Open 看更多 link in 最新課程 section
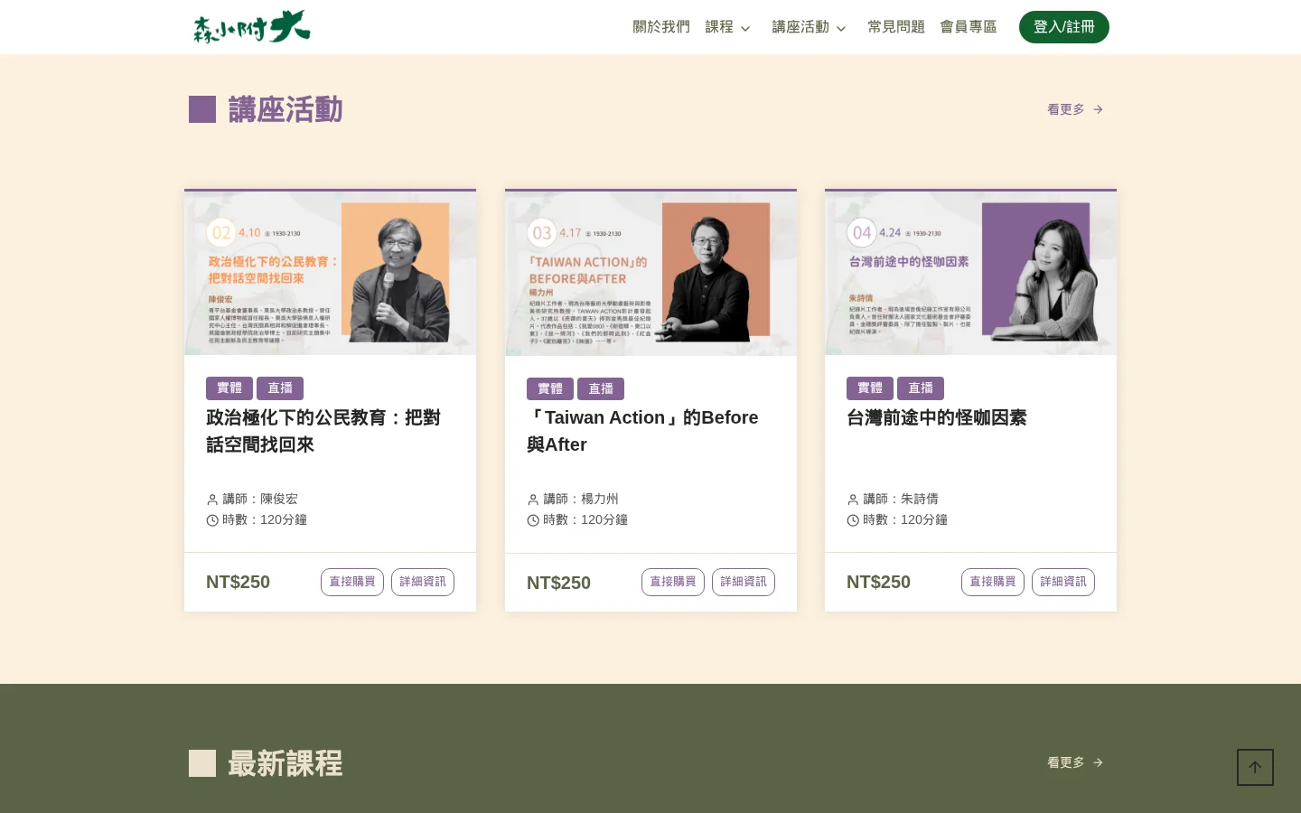This screenshot has width=1301, height=813. (1075, 762)
